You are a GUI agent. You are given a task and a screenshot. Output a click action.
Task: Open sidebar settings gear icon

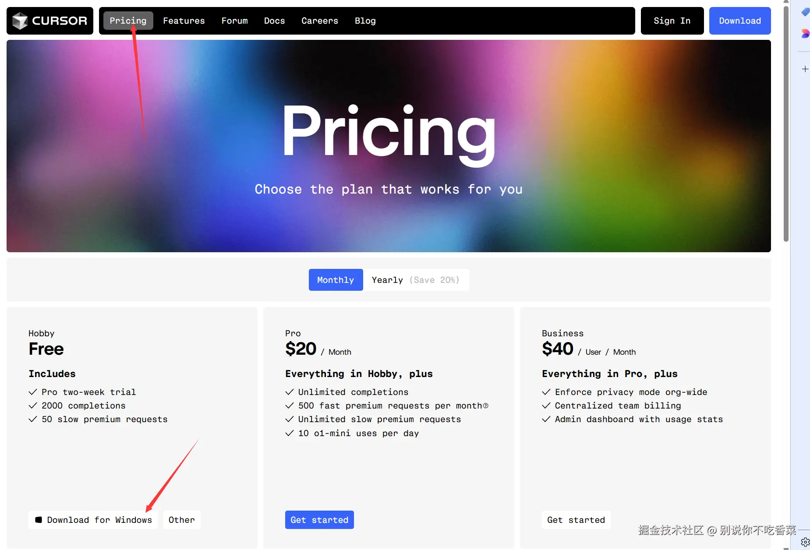point(805,543)
